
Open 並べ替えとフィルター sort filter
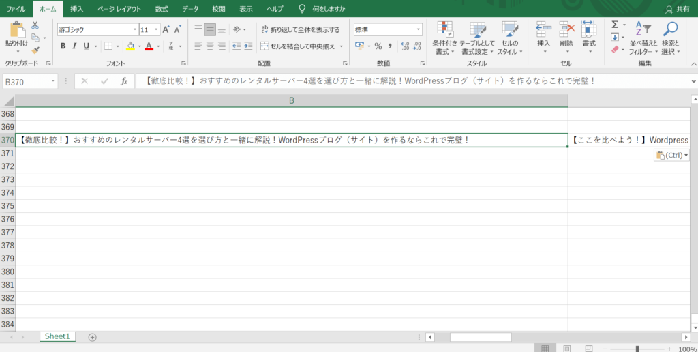pyautogui.click(x=643, y=38)
